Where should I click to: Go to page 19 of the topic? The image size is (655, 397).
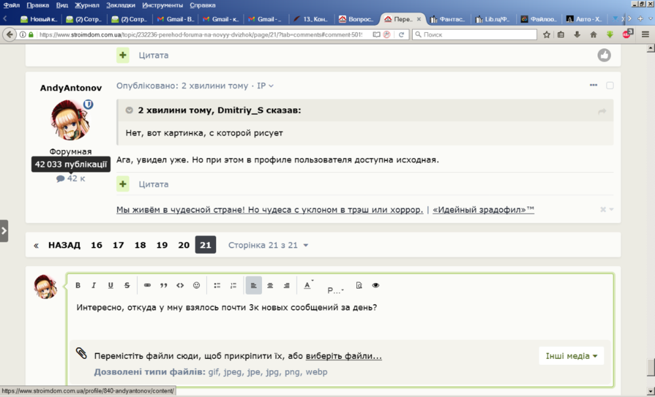pyautogui.click(x=162, y=245)
